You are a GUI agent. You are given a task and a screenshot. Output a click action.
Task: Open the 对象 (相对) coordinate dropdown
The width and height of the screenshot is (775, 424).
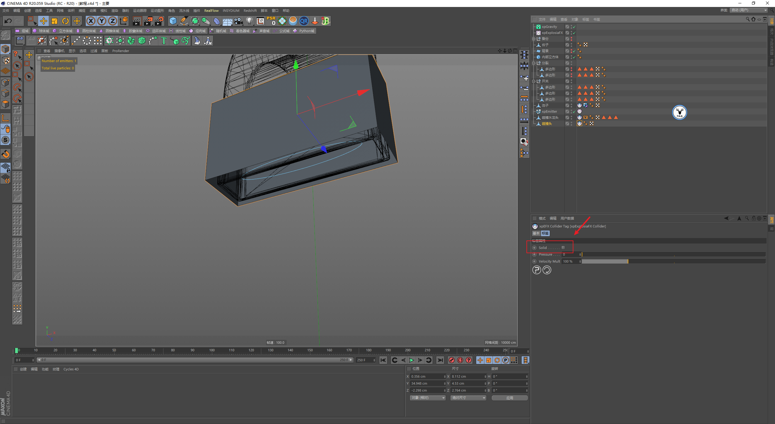click(x=428, y=398)
